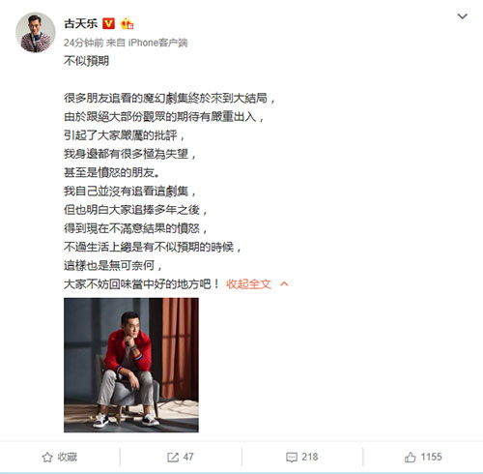Collapse post with 收起全文 link
Screen dimensions: 483x474
point(248,284)
